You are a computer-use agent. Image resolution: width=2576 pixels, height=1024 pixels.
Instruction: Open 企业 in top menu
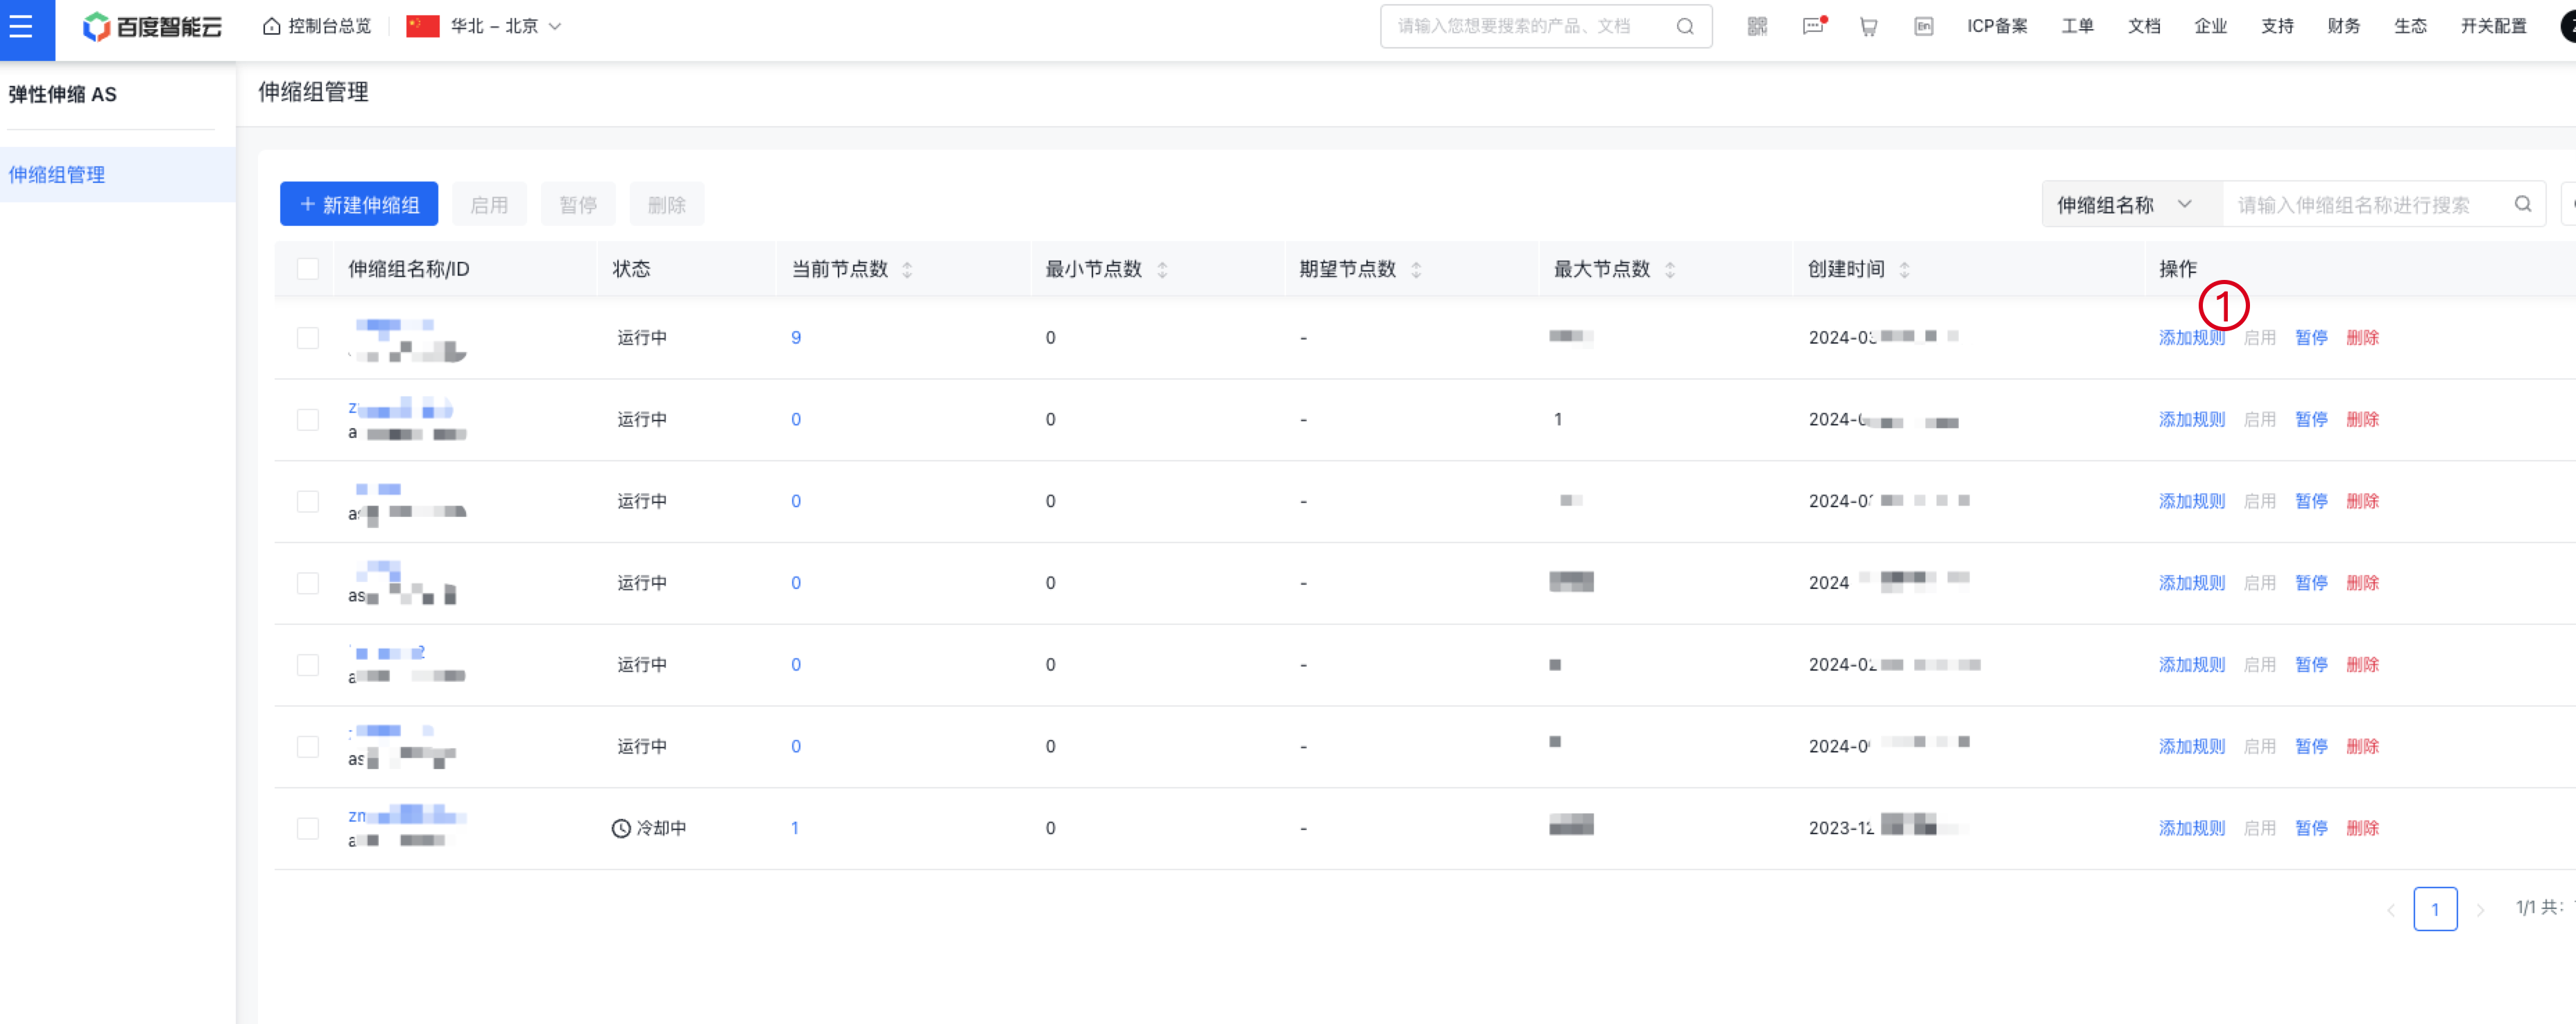tap(2210, 27)
